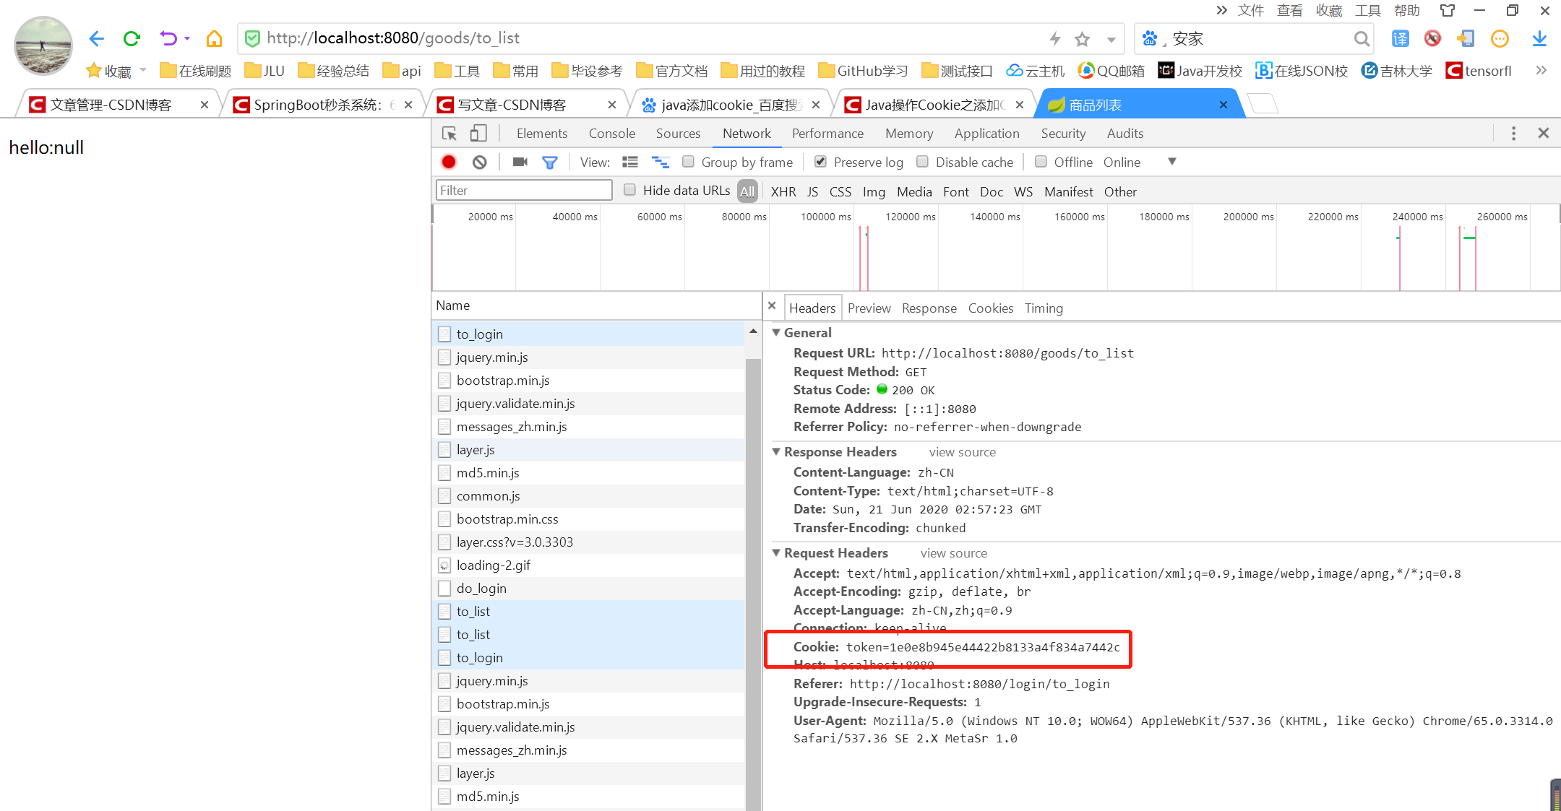The height and width of the screenshot is (811, 1561).
Task: Collapse the General section triangle
Action: tap(777, 333)
